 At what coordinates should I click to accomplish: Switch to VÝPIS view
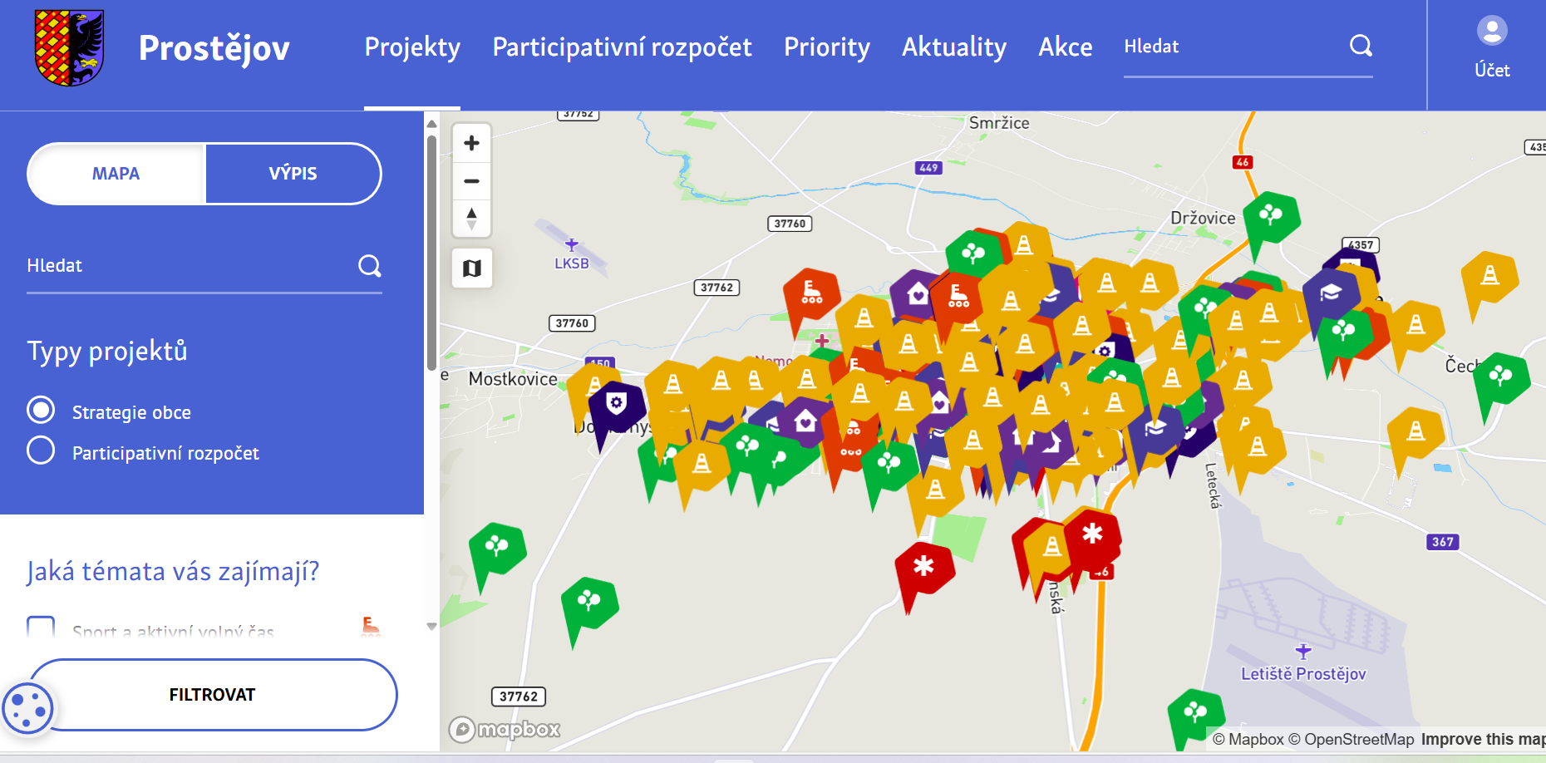(293, 174)
